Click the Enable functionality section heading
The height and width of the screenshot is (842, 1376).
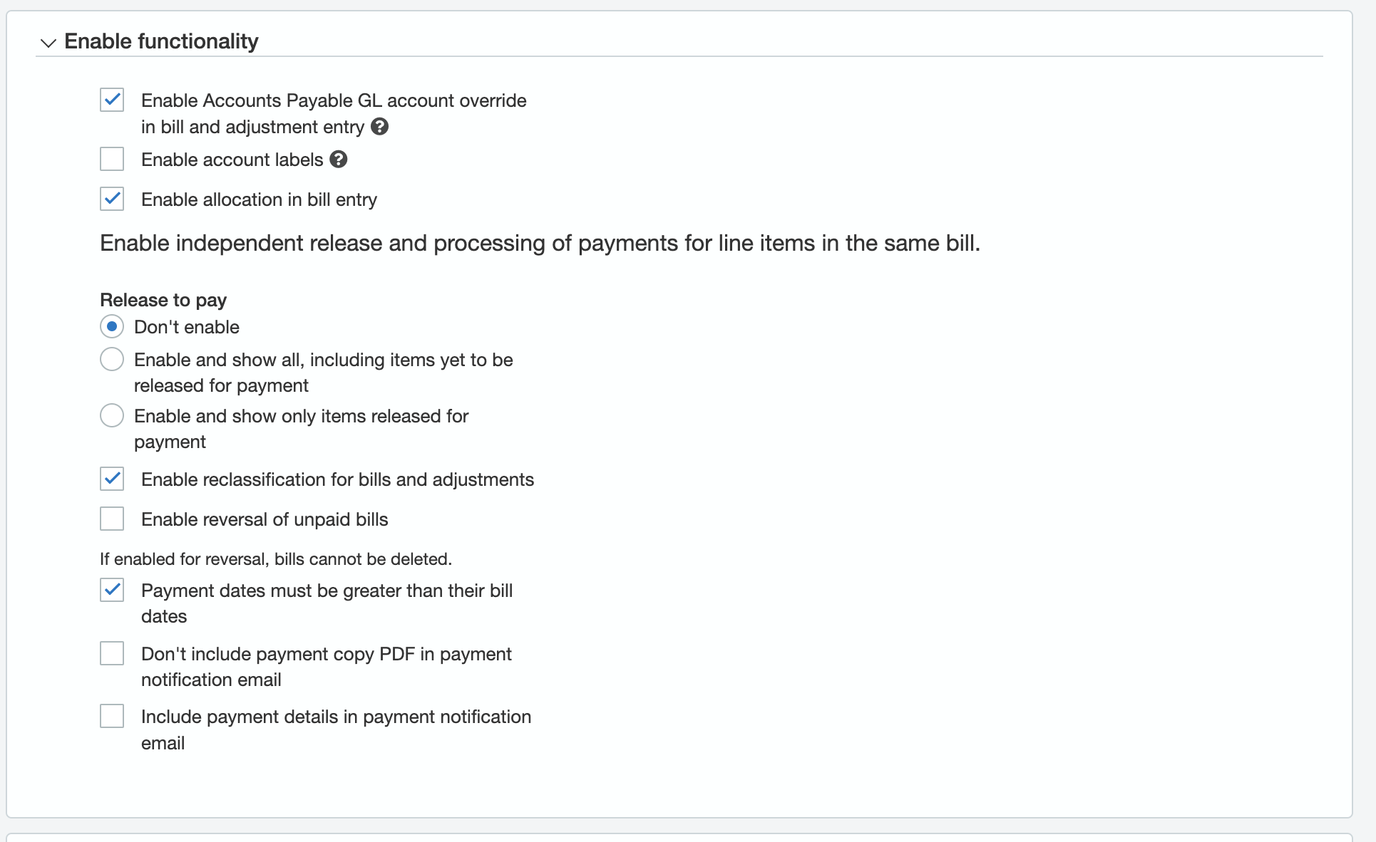click(x=161, y=41)
